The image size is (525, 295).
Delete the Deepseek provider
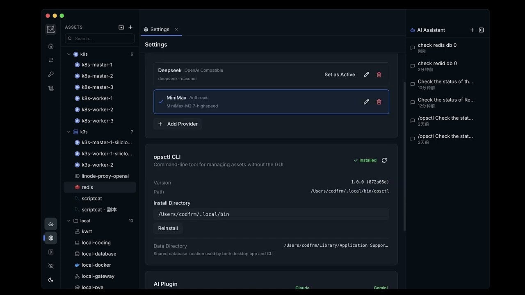379,75
